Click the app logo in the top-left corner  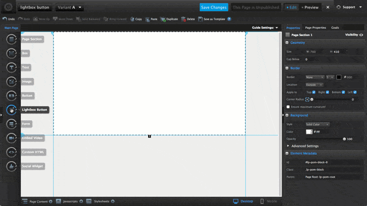(9, 7)
